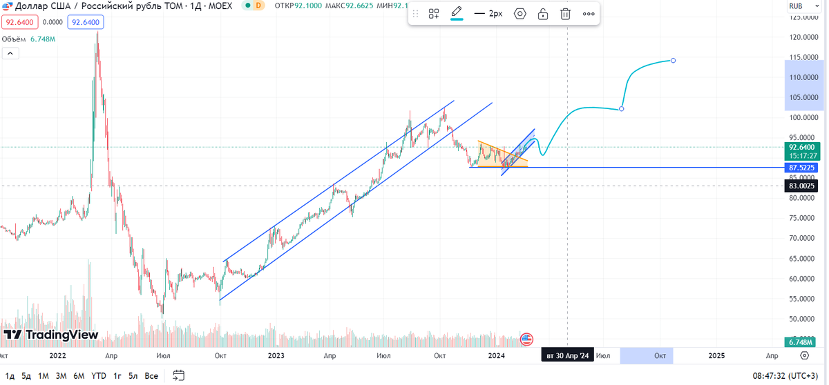Select the curve anchor point near 102
The image size is (829, 385).
point(622,108)
